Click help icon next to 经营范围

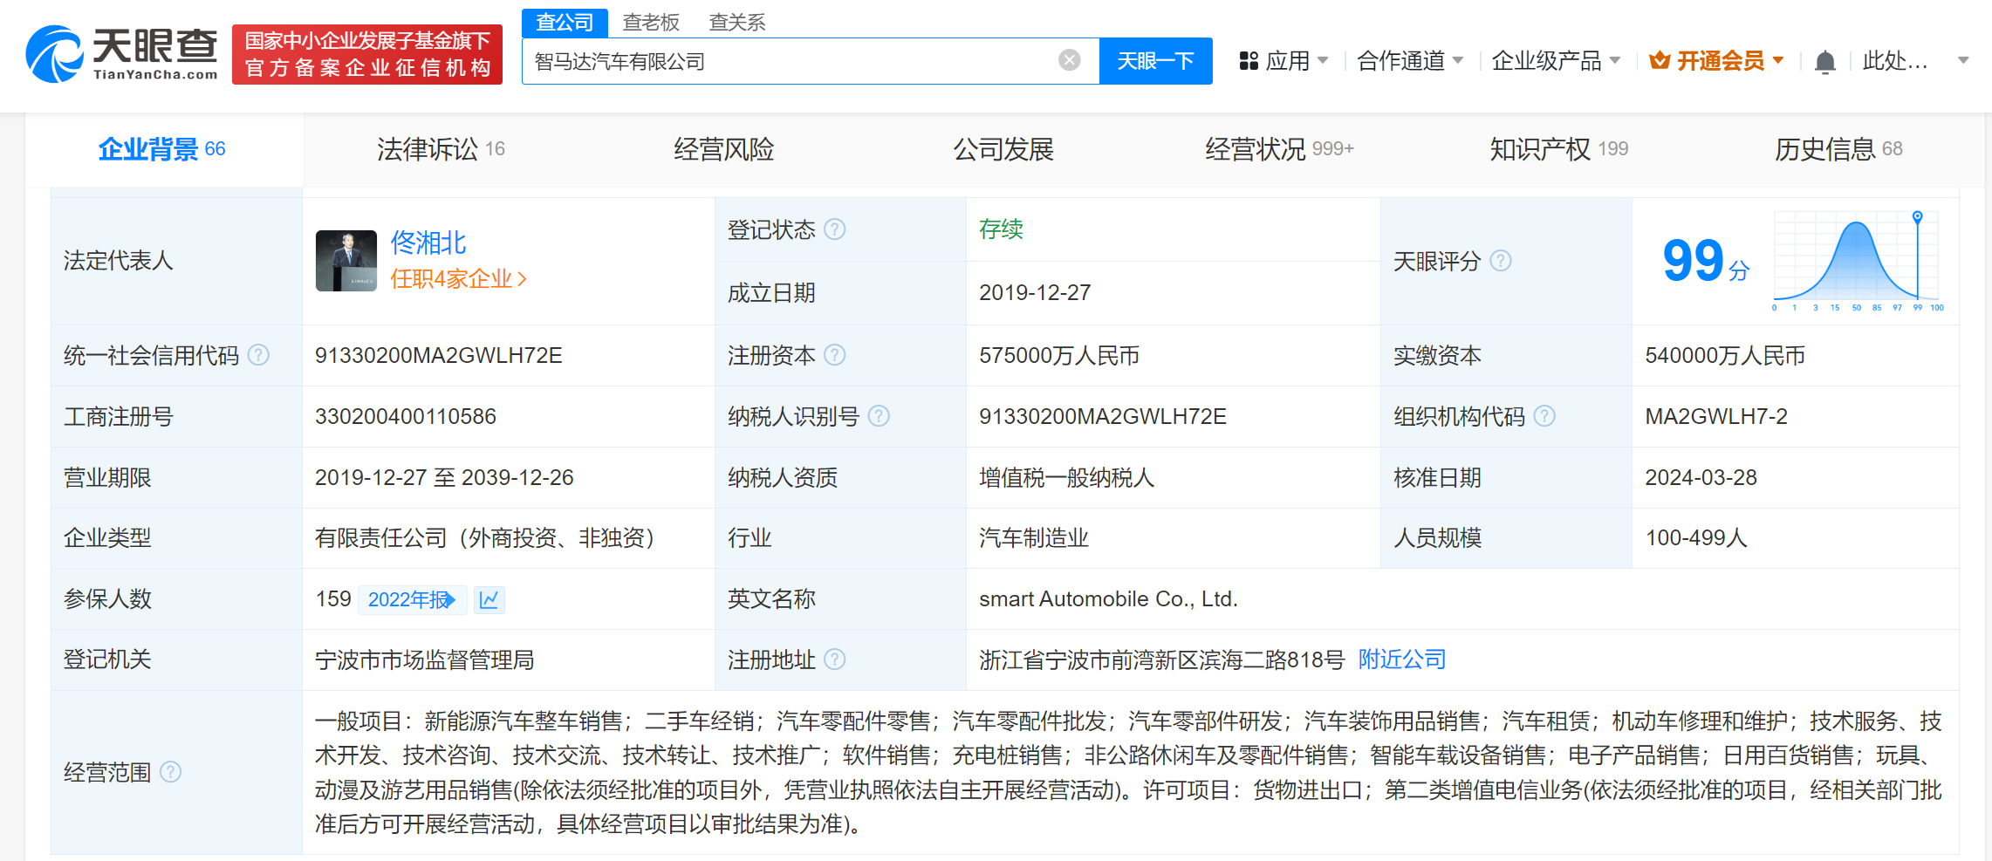point(171,772)
